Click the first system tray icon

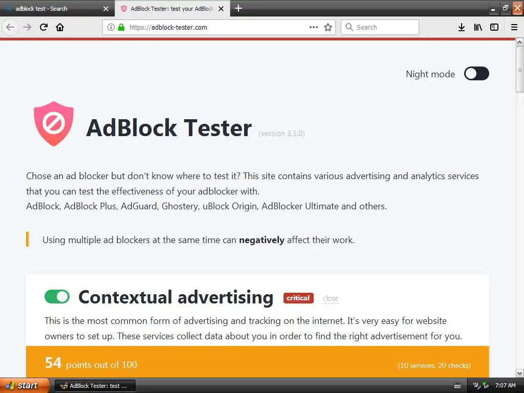coord(476,385)
